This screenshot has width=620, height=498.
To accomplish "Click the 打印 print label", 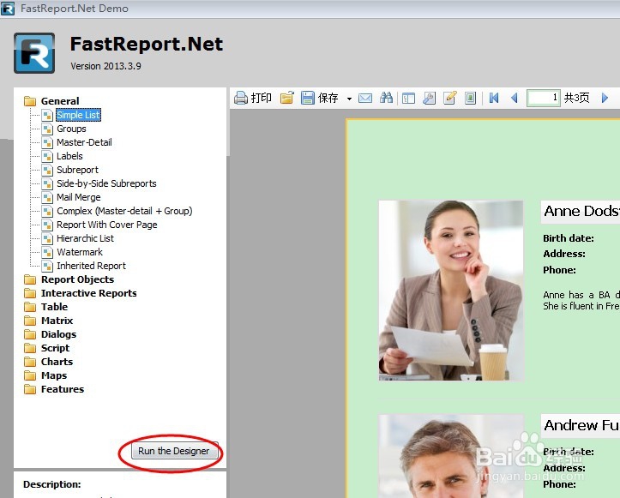I will pos(261,98).
